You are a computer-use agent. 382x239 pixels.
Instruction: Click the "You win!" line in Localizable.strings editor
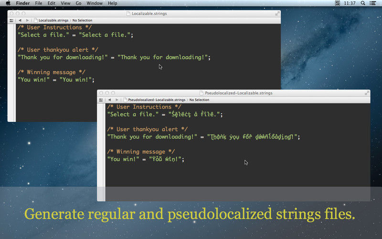(56, 80)
